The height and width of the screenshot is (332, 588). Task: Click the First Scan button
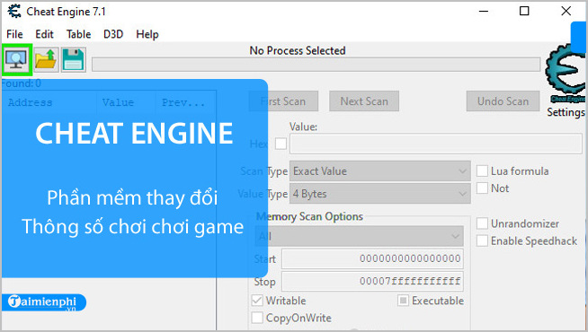coord(283,101)
